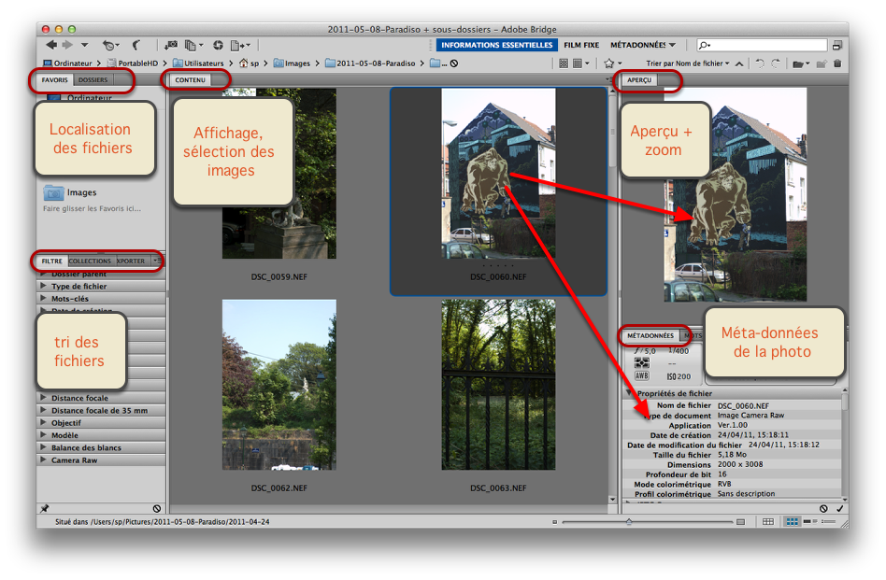This screenshot has width=886, height=580.
Task: Open Ordinateur in path bar
Action: click(68, 64)
